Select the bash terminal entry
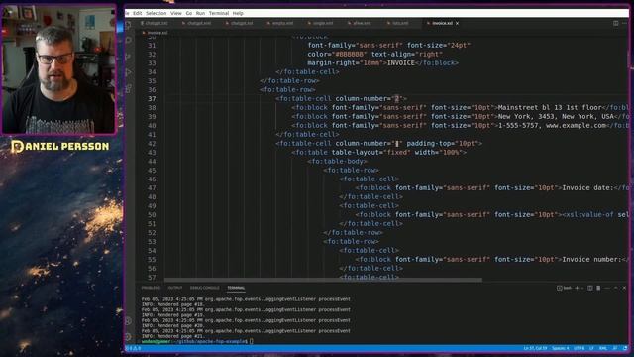The width and height of the screenshot is (634, 357). tap(565, 288)
